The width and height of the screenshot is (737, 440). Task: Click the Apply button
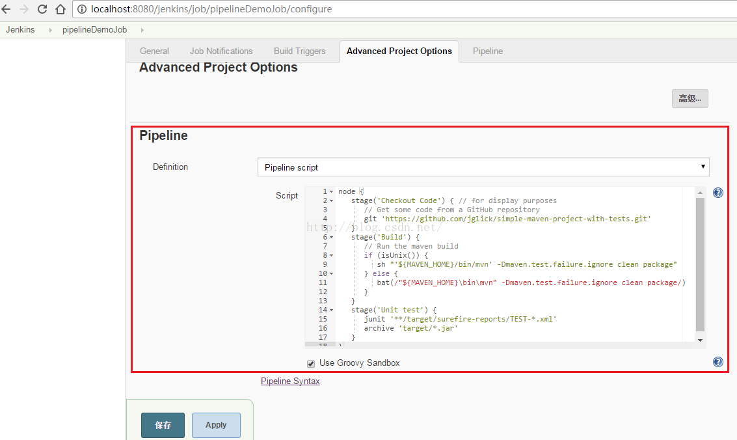216,425
